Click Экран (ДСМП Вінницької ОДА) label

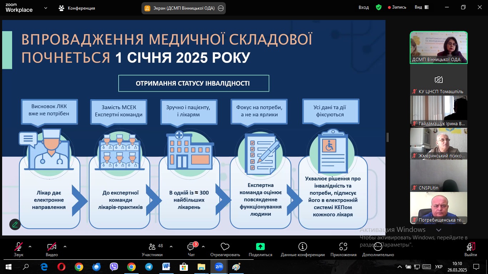tap(185, 8)
